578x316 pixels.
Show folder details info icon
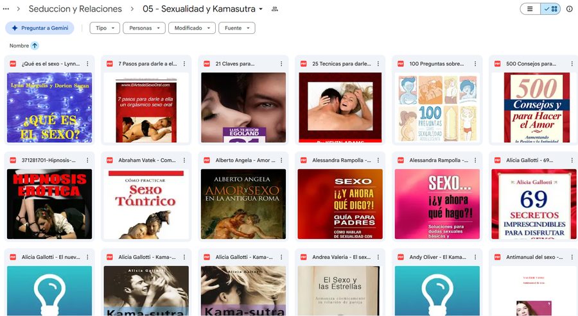coord(570,9)
